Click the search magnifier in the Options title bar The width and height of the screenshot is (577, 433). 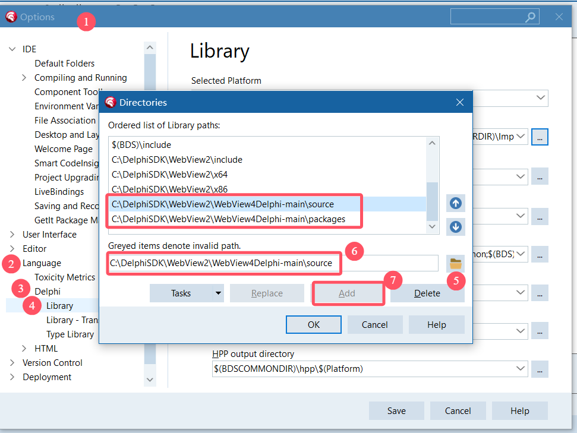click(x=529, y=17)
